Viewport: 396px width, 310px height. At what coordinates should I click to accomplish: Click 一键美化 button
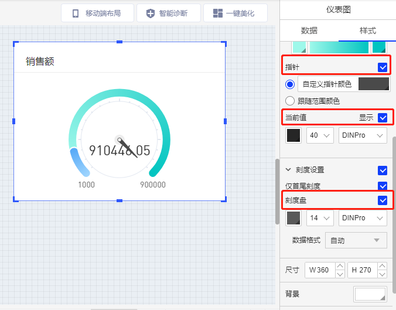click(235, 13)
